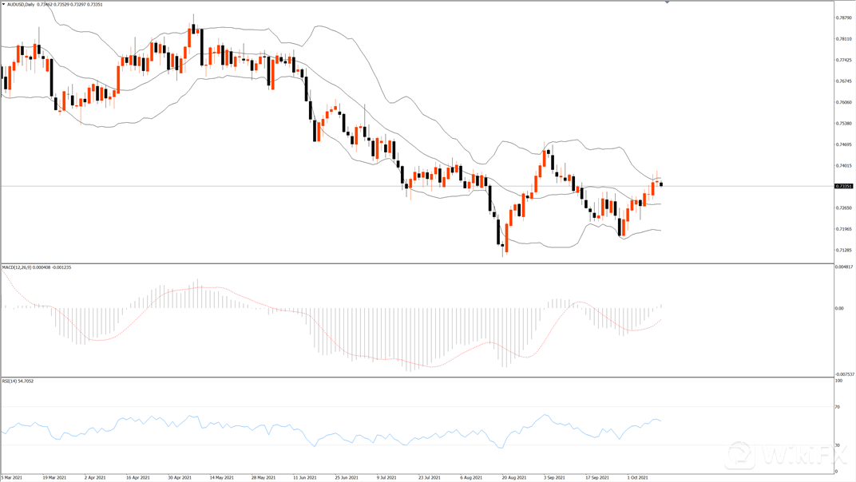
Task: Click the RSI 30 level label
Action: [838, 444]
